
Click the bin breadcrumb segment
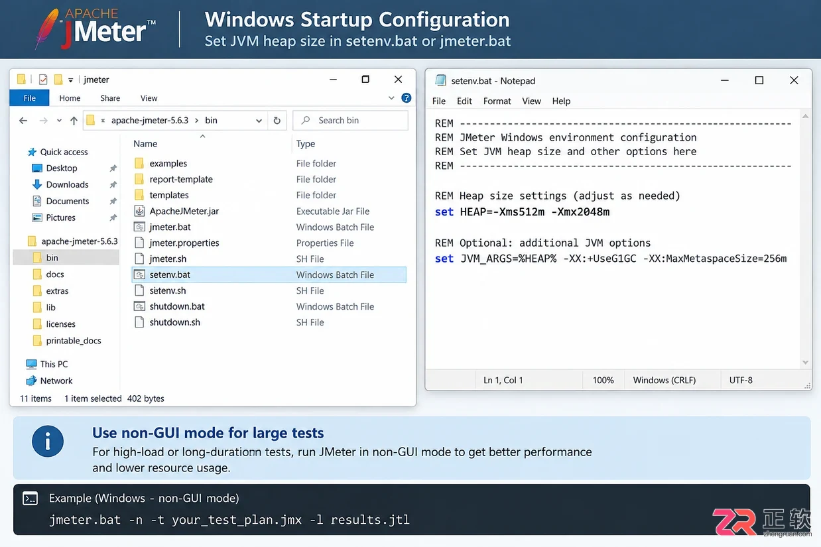tap(211, 121)
